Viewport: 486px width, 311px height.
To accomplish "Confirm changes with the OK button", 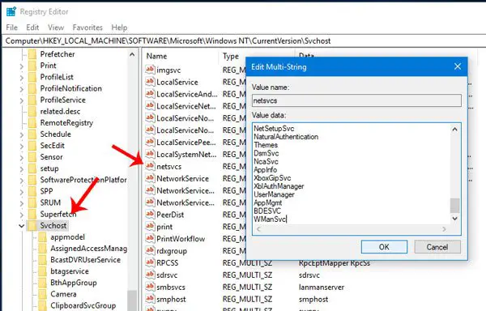I will coord(384,247).
